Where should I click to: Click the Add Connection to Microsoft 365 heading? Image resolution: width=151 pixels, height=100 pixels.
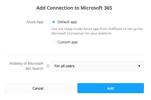pyautogui.click(x=74, y=8)
